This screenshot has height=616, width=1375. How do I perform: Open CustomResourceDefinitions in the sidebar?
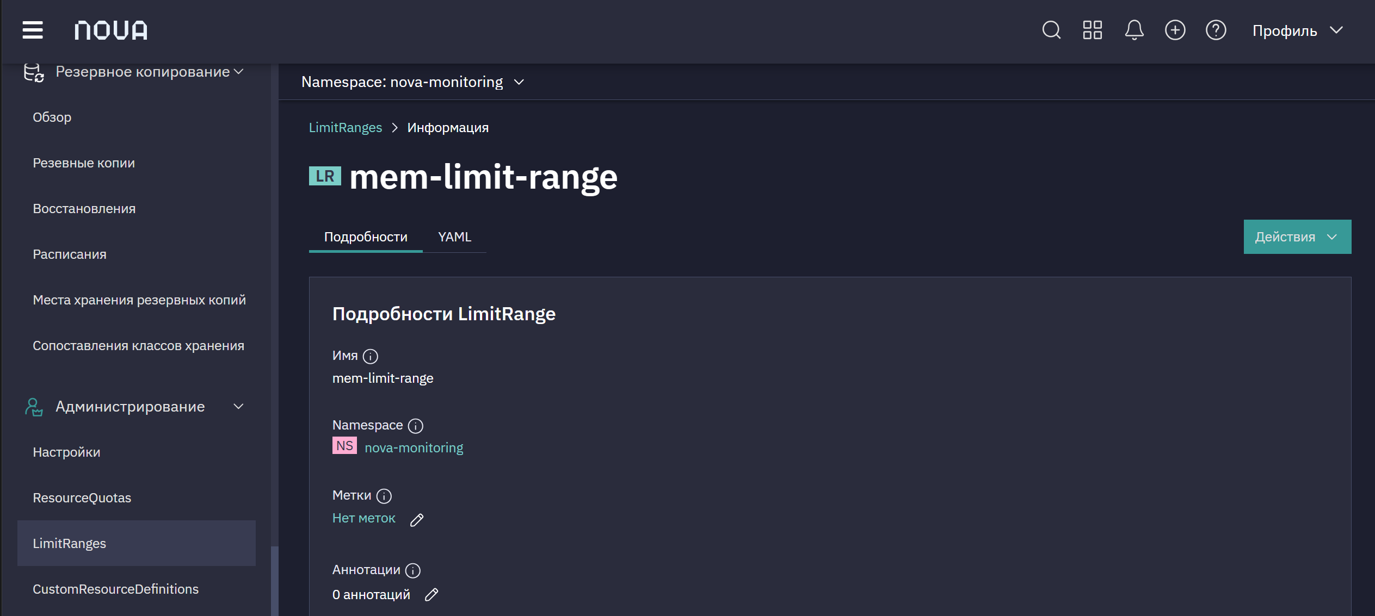[x=115, y=589]
